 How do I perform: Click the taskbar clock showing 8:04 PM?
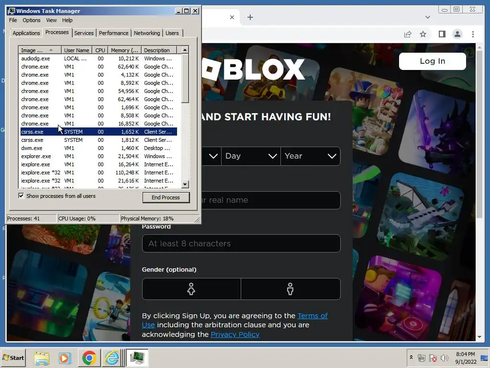pyautogui.click(x=465, y=357)
